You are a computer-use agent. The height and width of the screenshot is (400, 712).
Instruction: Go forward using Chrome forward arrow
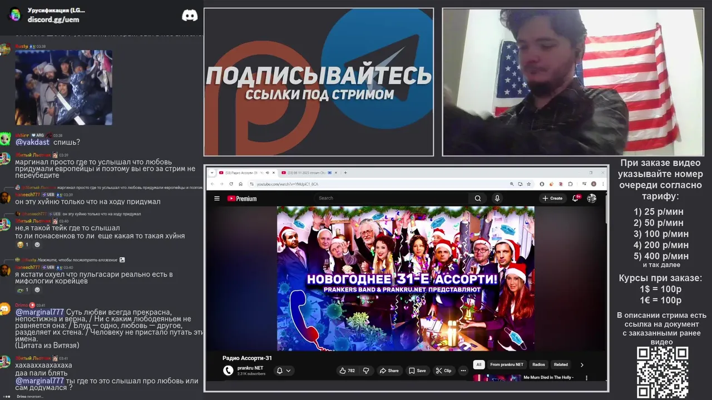click(x=221, y=184)
